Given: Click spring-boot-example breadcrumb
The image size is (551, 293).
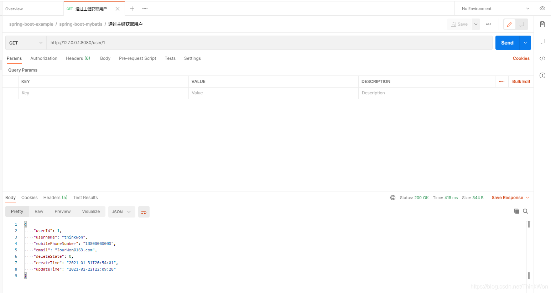Looking at the screenshot, I should [x=31, y=24].
